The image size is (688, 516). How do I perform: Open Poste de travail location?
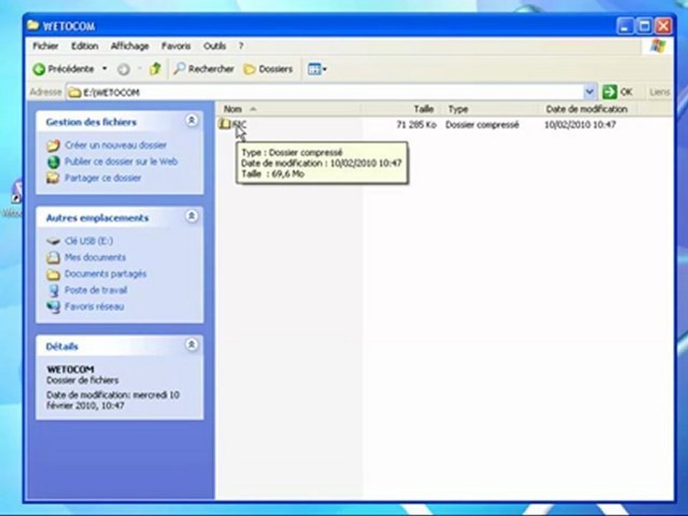(95, 290)
